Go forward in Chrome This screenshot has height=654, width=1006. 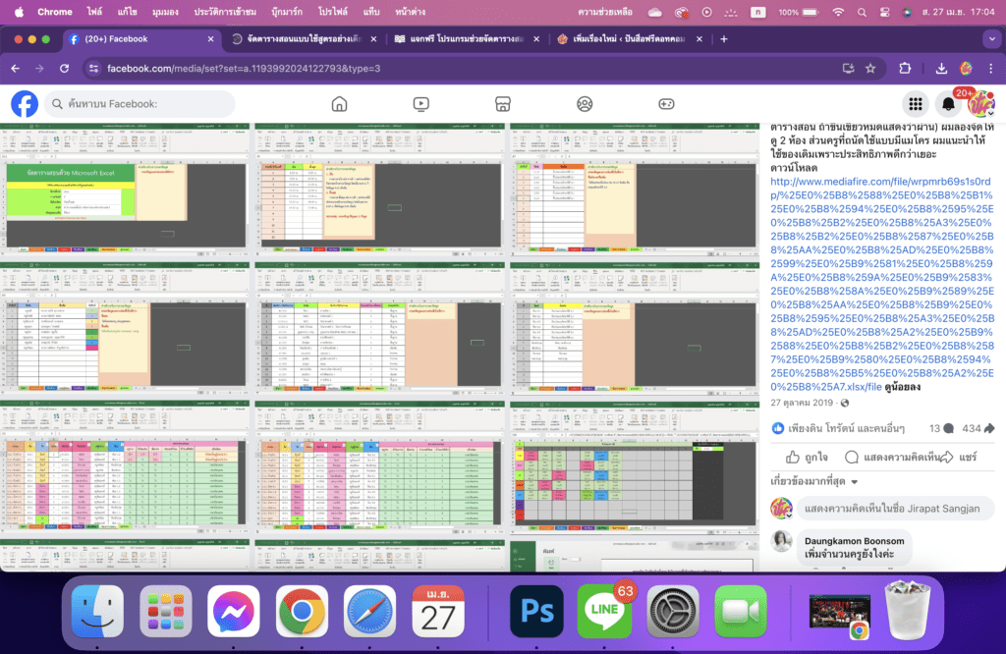39,68
